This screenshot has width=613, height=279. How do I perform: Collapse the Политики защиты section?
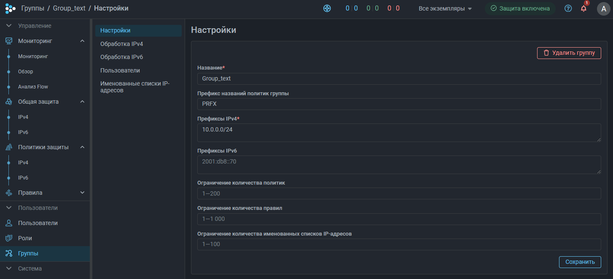tap(82, 147)
